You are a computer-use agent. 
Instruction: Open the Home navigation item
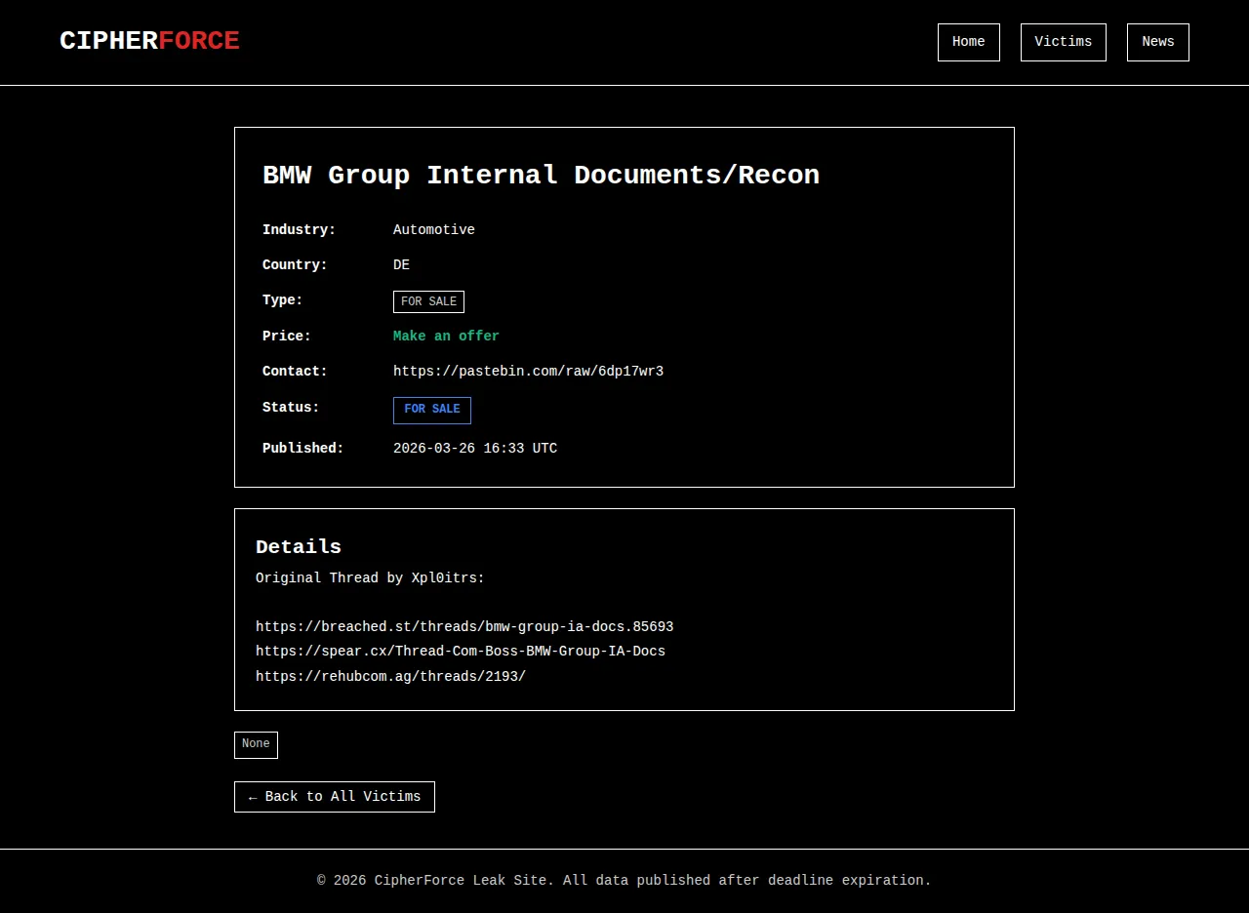(968, 42)
